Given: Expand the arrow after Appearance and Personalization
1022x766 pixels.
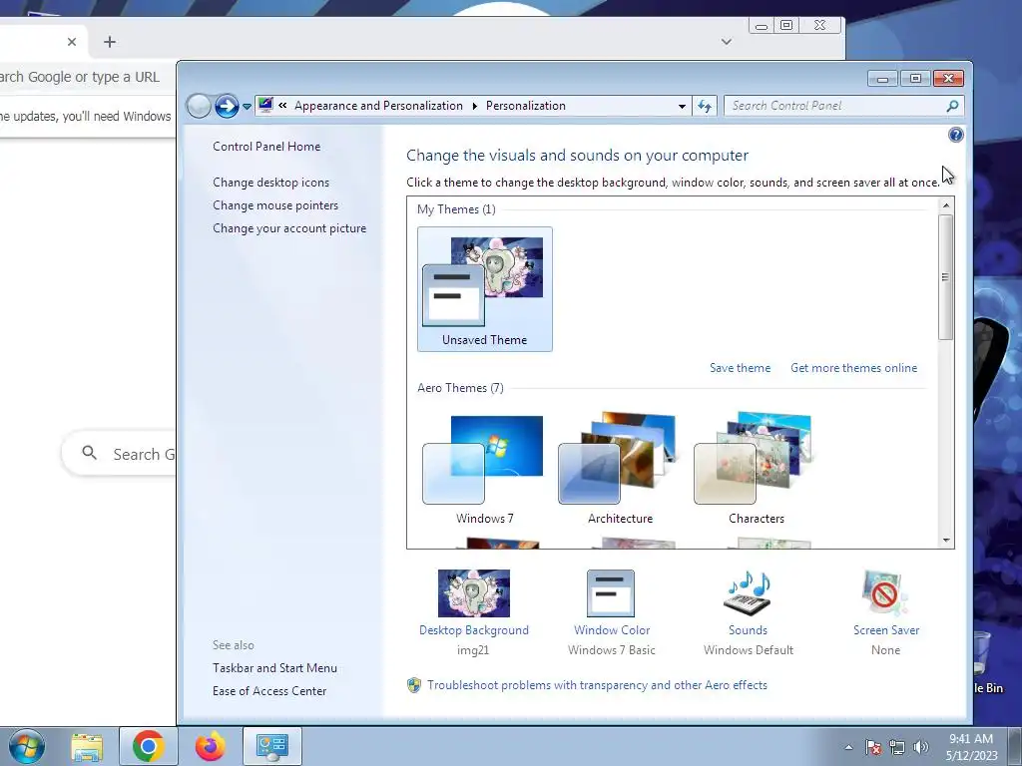Looking at the screenshot, I should [x=474, y=106].
